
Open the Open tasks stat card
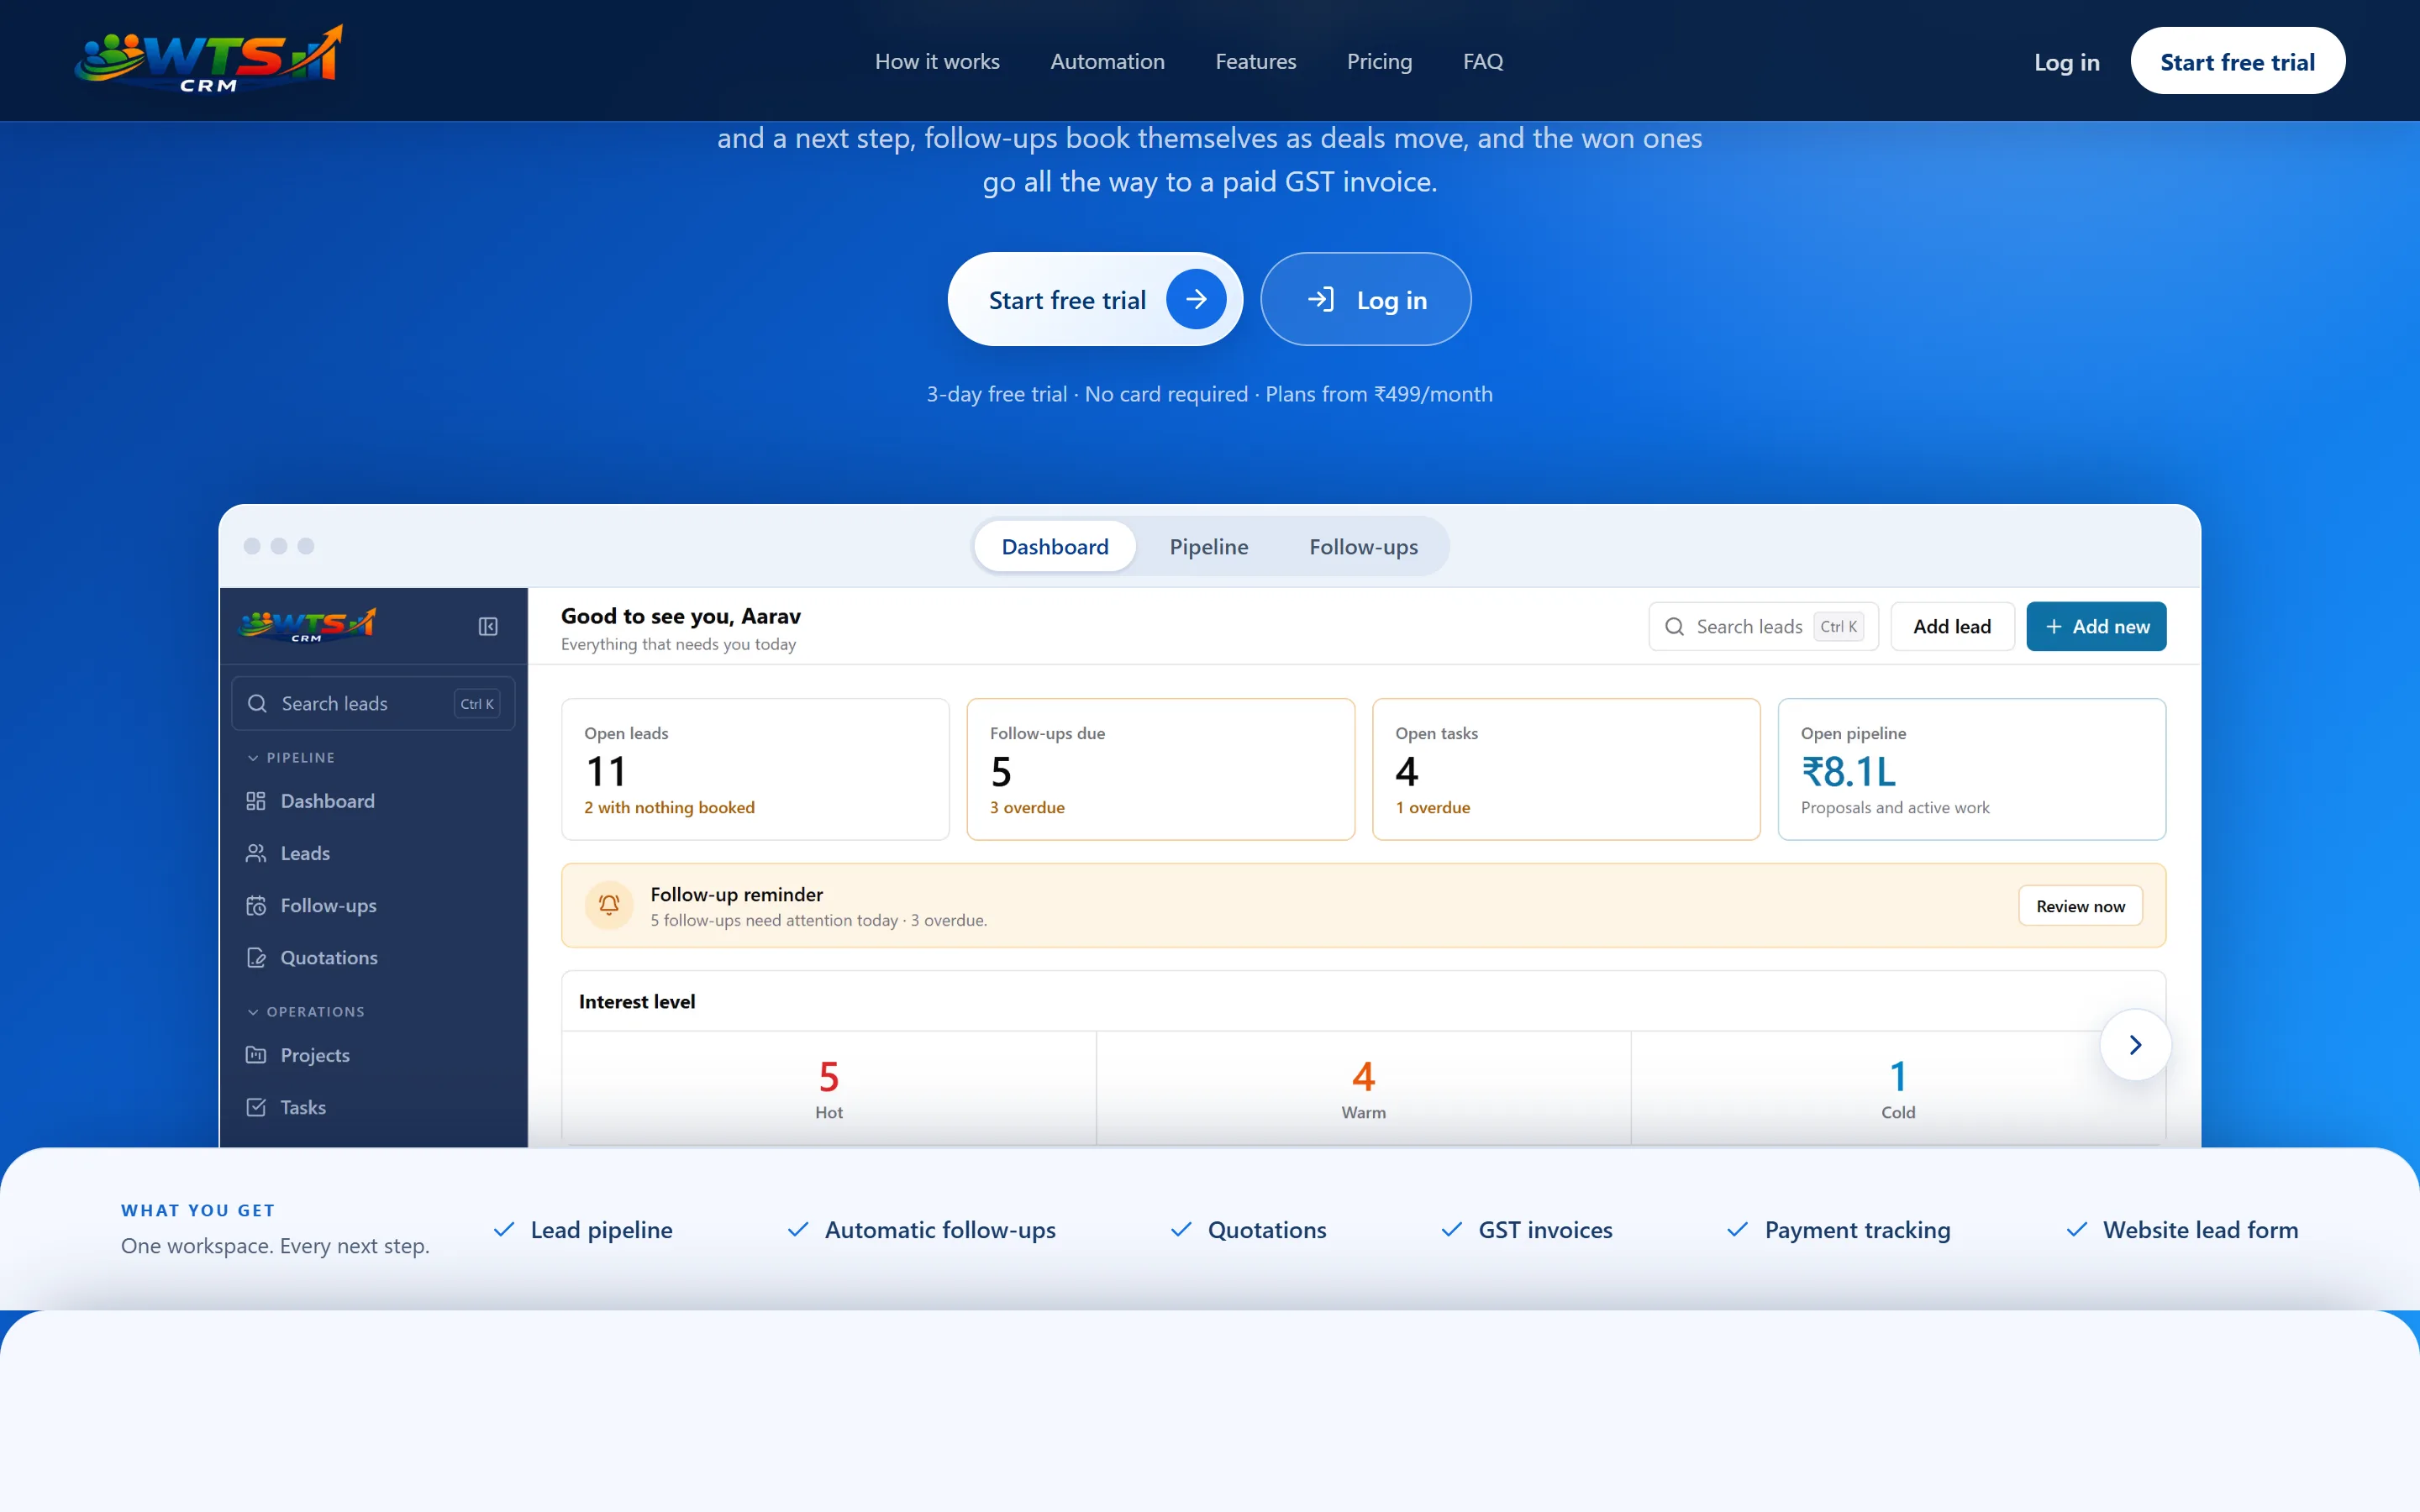[1566, 769]
